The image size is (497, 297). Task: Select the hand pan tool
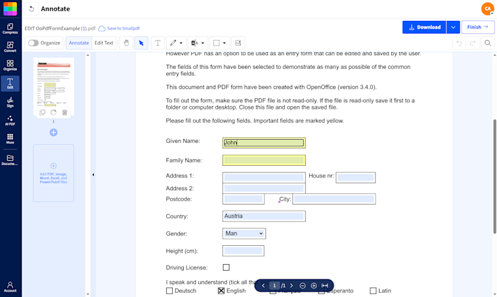click(x=126, y=43)
